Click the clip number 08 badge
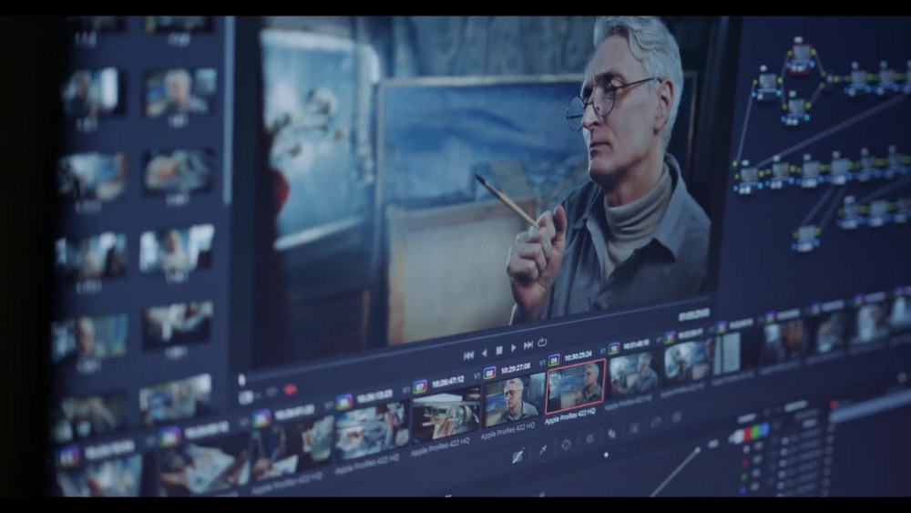 coord(490,373)
